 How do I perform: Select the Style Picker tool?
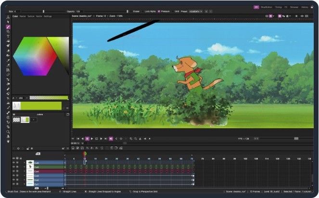tap(8, 60)
